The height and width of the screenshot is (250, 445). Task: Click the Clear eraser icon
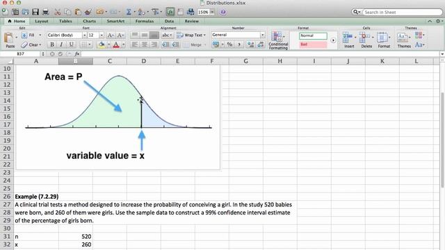pyautogui.click(x=24, y=44)
